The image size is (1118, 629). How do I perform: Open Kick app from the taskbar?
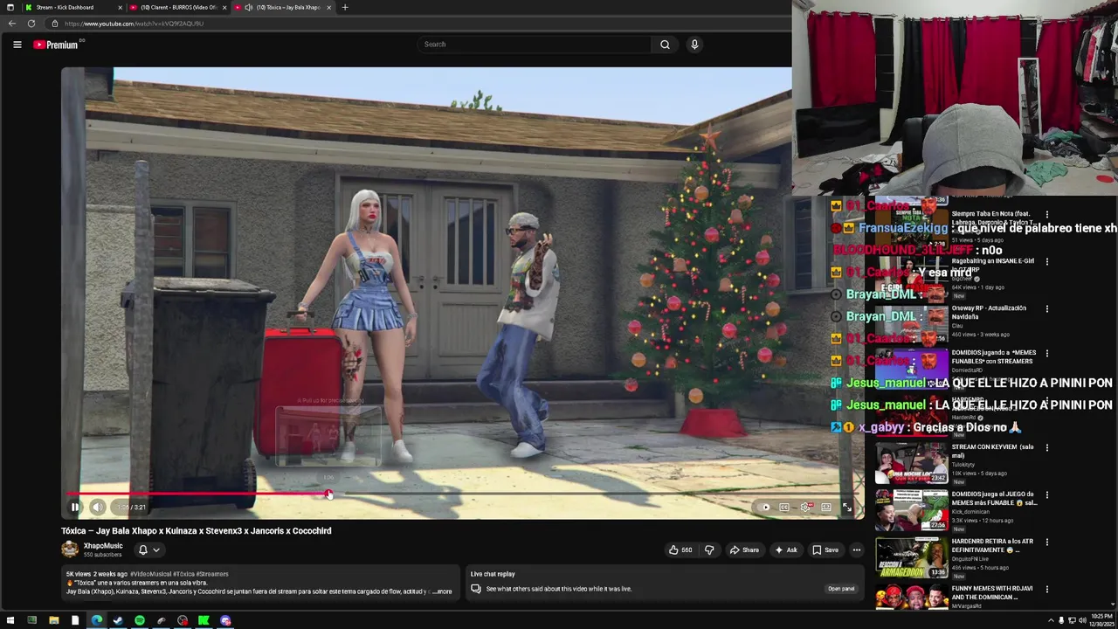(x=204, y=621)
